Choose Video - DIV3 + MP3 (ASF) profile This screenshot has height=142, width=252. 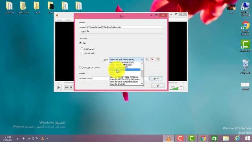tap(125, 65)
